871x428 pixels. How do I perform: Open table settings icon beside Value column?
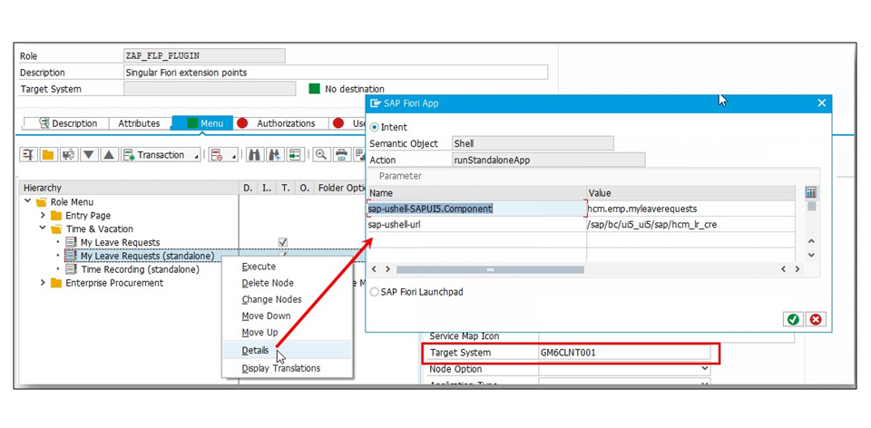pos(810,193)
